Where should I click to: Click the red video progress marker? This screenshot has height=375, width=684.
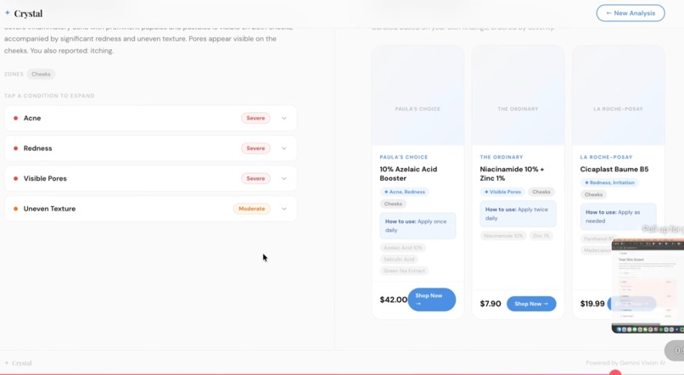(x=615, y=372)
